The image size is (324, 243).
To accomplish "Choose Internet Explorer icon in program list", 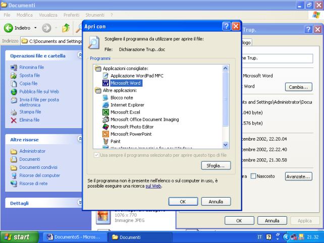I will point(105,105).
